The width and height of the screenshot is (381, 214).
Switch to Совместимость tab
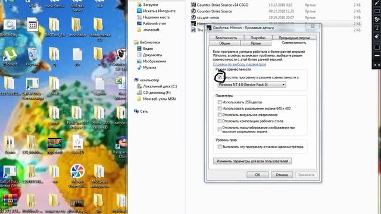(294, 43)
